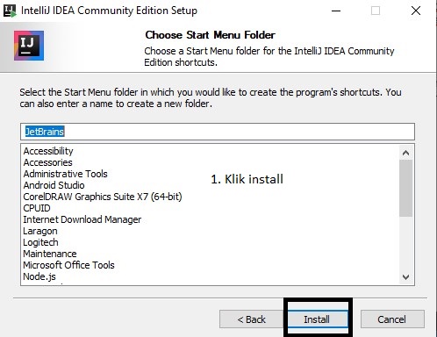Choose Administrative Tools folder
437x337 pixels.
[65, 174]
